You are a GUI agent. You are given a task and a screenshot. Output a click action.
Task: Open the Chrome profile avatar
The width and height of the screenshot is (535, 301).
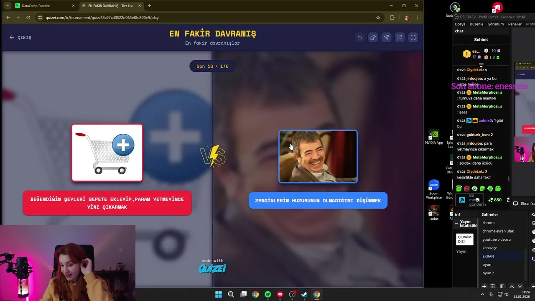click(x=407, y=18)
